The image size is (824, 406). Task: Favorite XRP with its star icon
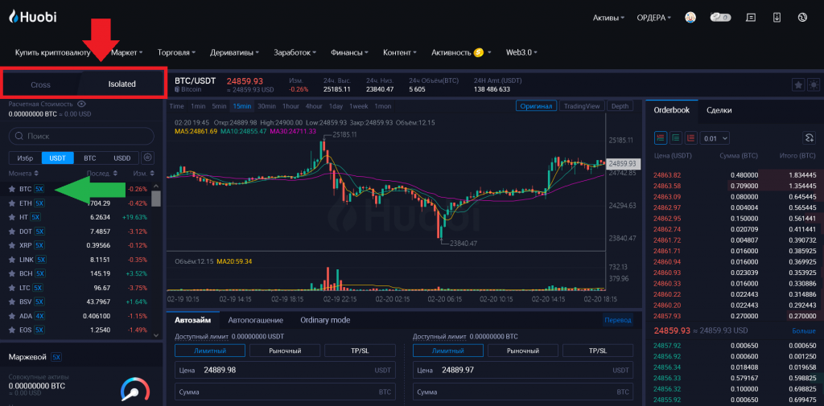(11, 245)
